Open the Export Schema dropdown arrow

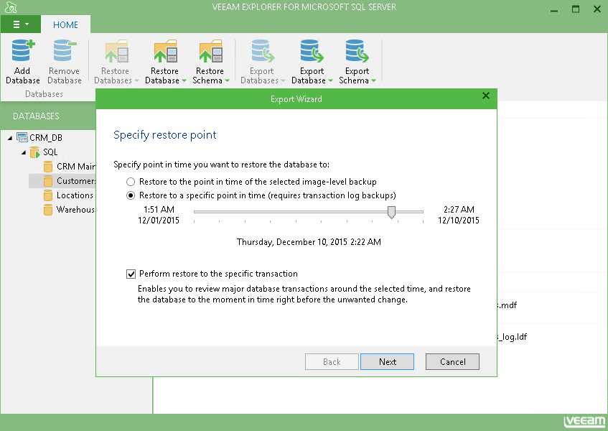click(x=374, y=80)
